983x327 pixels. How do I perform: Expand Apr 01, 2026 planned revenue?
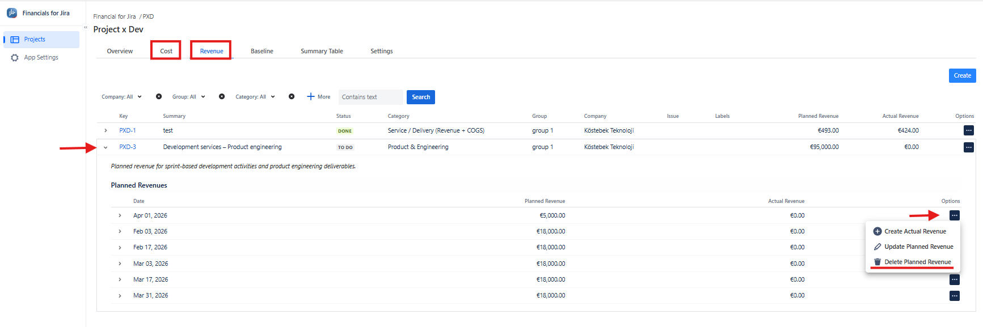120,216
